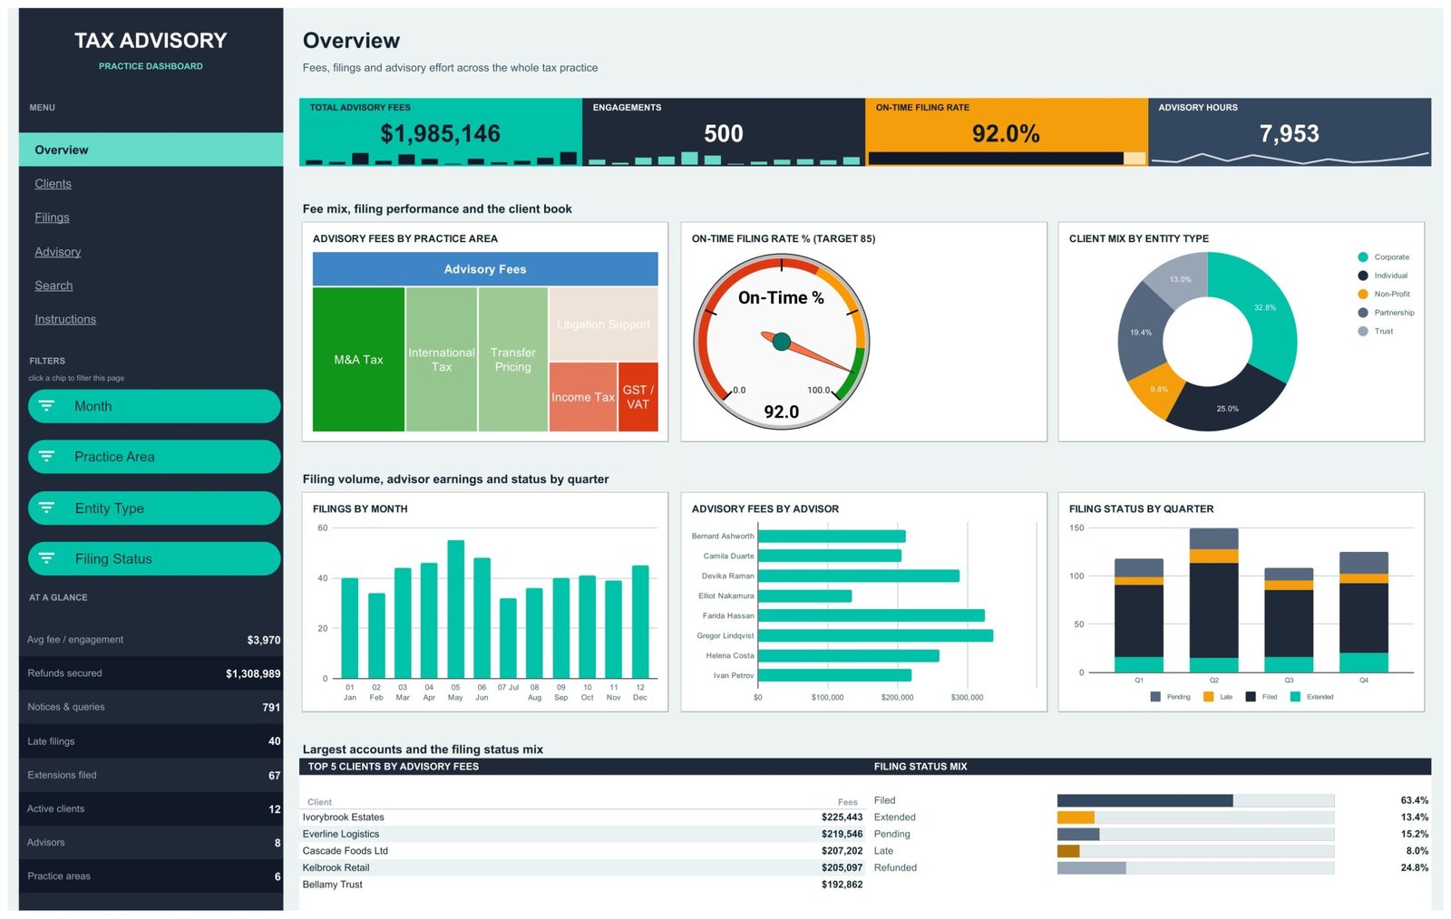The image size is (1451, 919).
Task: Select the Kelbrook Retail client row
Action: click(582, 867)
